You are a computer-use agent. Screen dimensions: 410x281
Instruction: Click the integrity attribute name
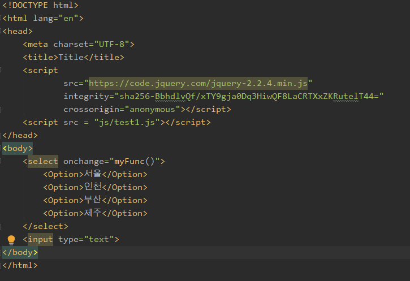tap(87, 97)
